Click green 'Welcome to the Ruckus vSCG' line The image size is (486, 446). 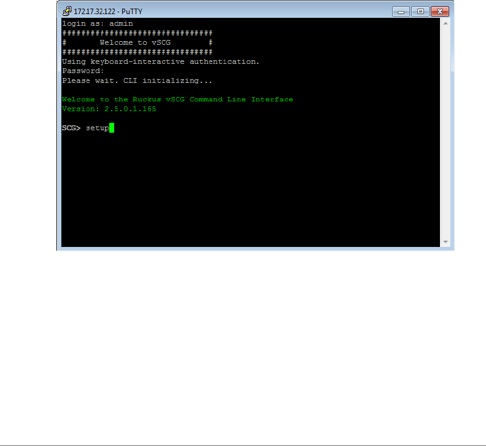[177, 100]
